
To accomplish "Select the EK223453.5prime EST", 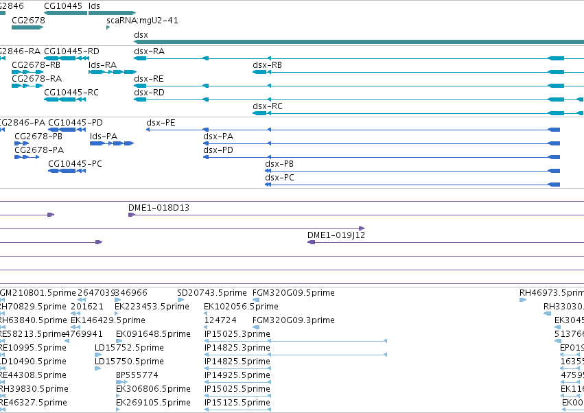I will pos(117,314).
